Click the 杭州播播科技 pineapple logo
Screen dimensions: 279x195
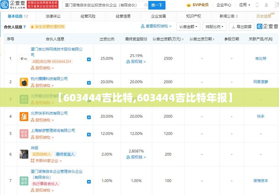coord(24,82)
